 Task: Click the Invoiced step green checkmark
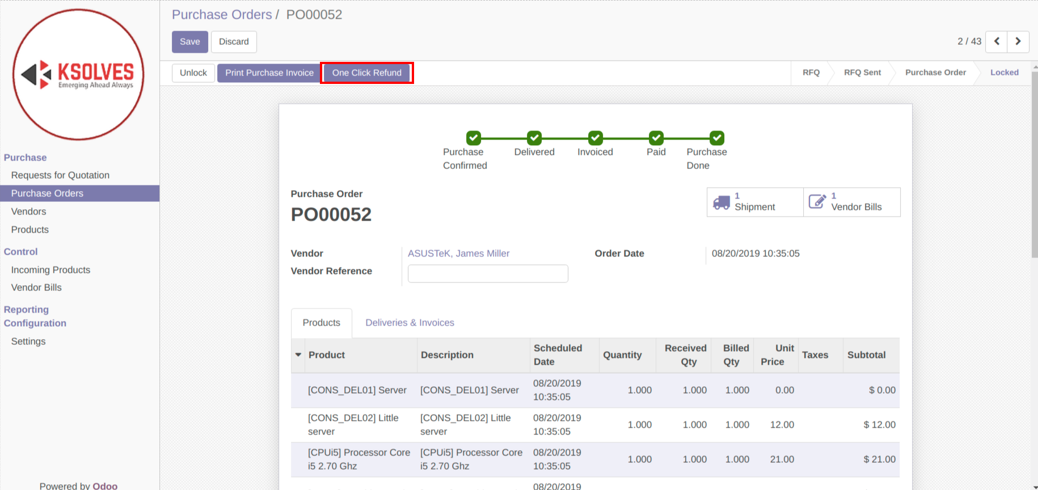pyautogui.click(x=595, y=138)
